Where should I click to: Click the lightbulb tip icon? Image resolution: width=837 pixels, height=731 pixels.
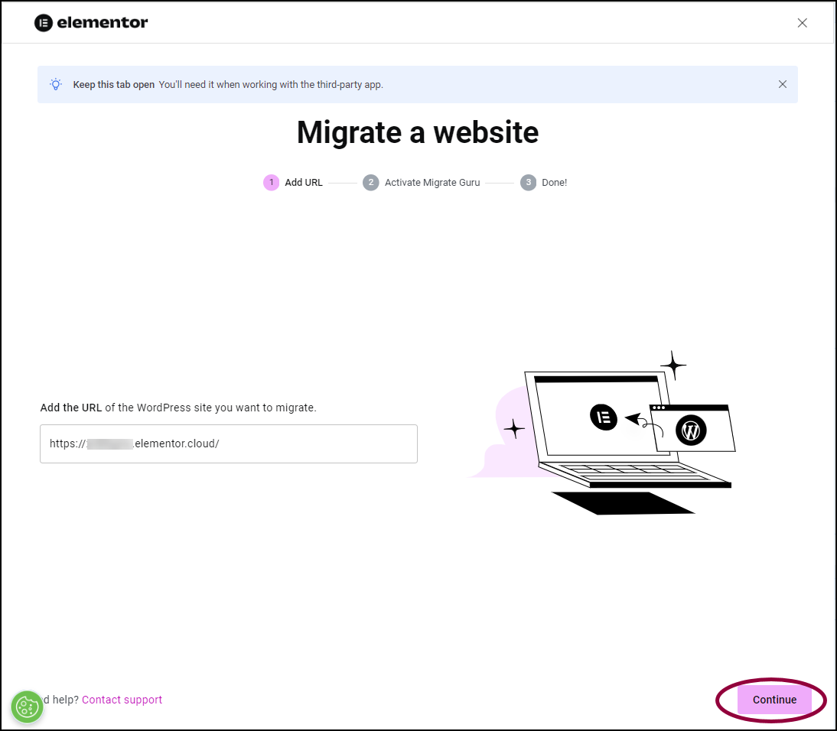(56, 84)
